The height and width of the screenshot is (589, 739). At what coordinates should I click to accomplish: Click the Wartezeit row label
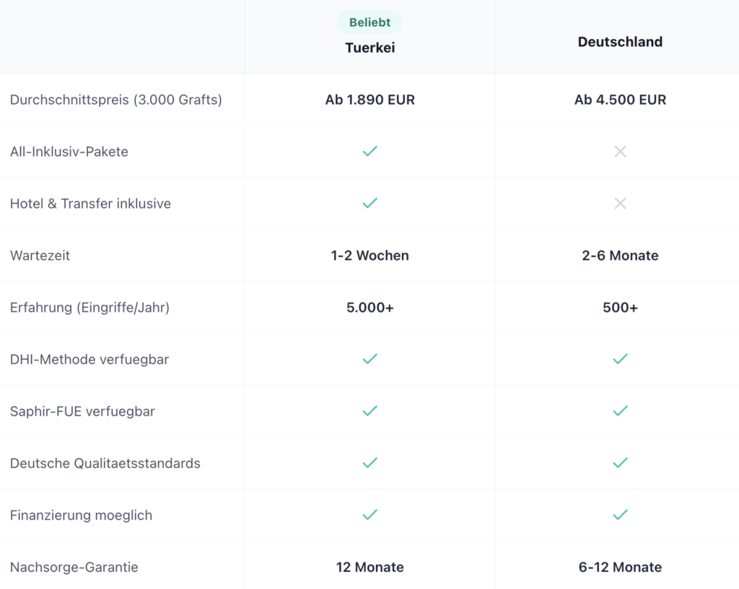click(x=40, y=256)
